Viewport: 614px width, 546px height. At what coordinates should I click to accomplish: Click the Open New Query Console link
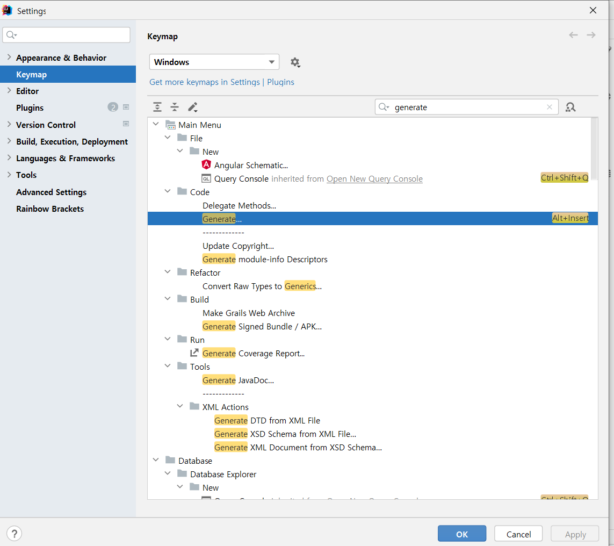(374, 178)
